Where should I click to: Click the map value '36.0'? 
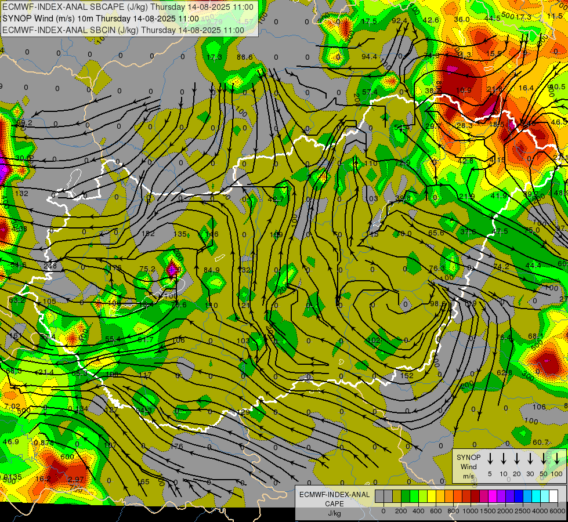(461, 20)
